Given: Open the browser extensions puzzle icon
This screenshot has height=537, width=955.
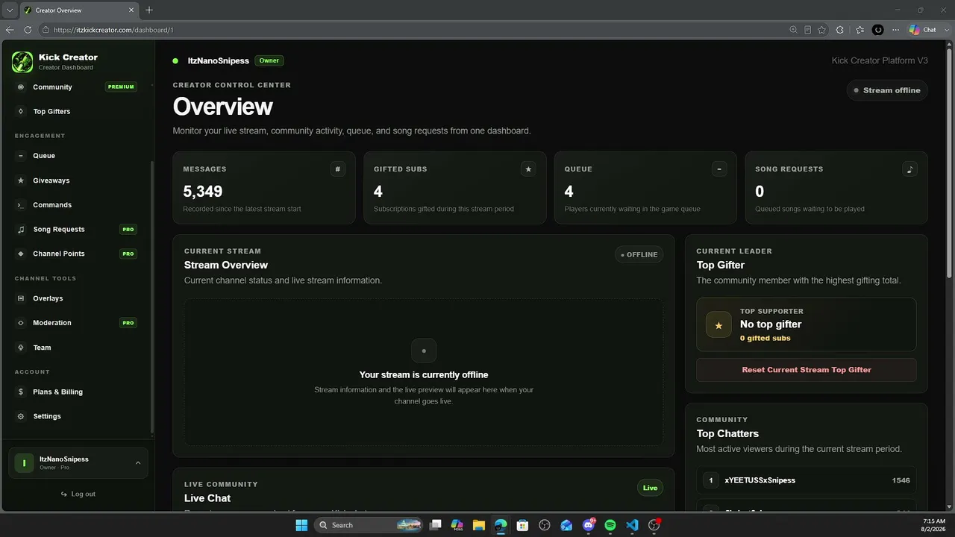Looking at the screenshot, I should (x=840, y=30).
